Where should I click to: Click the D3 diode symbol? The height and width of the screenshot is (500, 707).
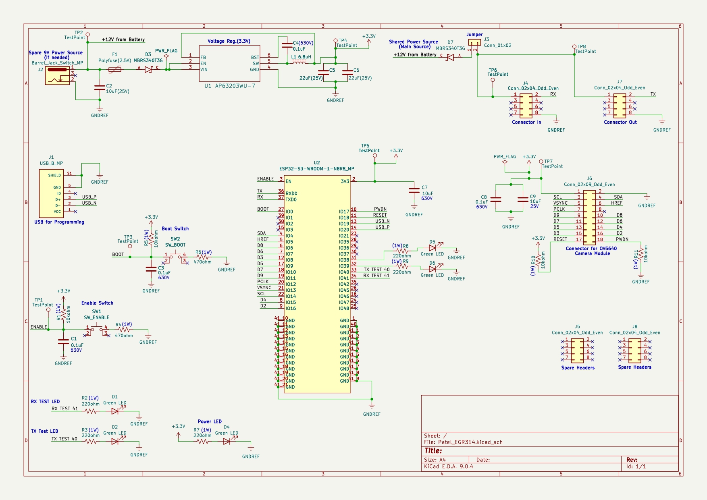click(x=148, y=69)
